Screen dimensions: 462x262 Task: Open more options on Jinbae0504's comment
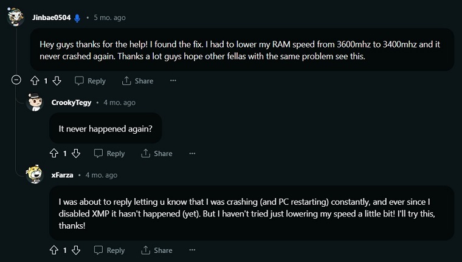coord(173,81)
